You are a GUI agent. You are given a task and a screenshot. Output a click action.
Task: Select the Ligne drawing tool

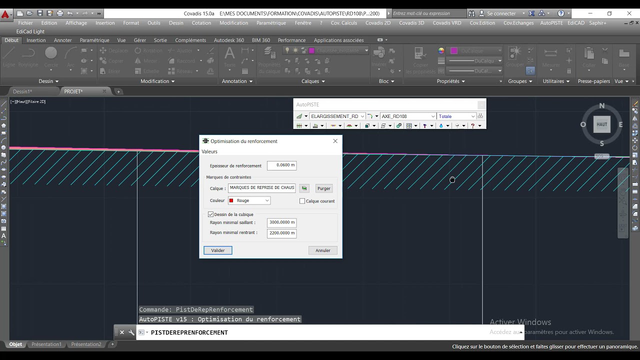click(x=9, y=57)
